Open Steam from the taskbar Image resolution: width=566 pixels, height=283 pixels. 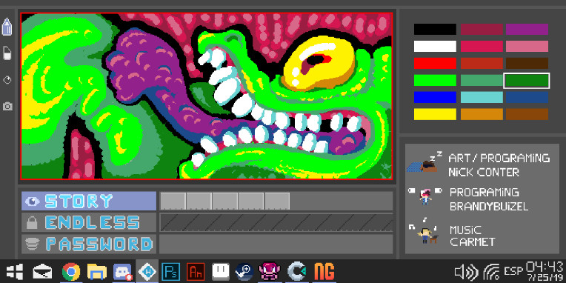244,272
